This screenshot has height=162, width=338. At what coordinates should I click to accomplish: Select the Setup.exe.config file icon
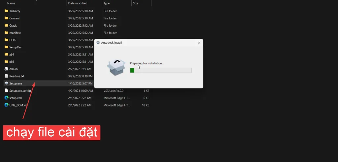pyautogui.click(x=7, y=91)
